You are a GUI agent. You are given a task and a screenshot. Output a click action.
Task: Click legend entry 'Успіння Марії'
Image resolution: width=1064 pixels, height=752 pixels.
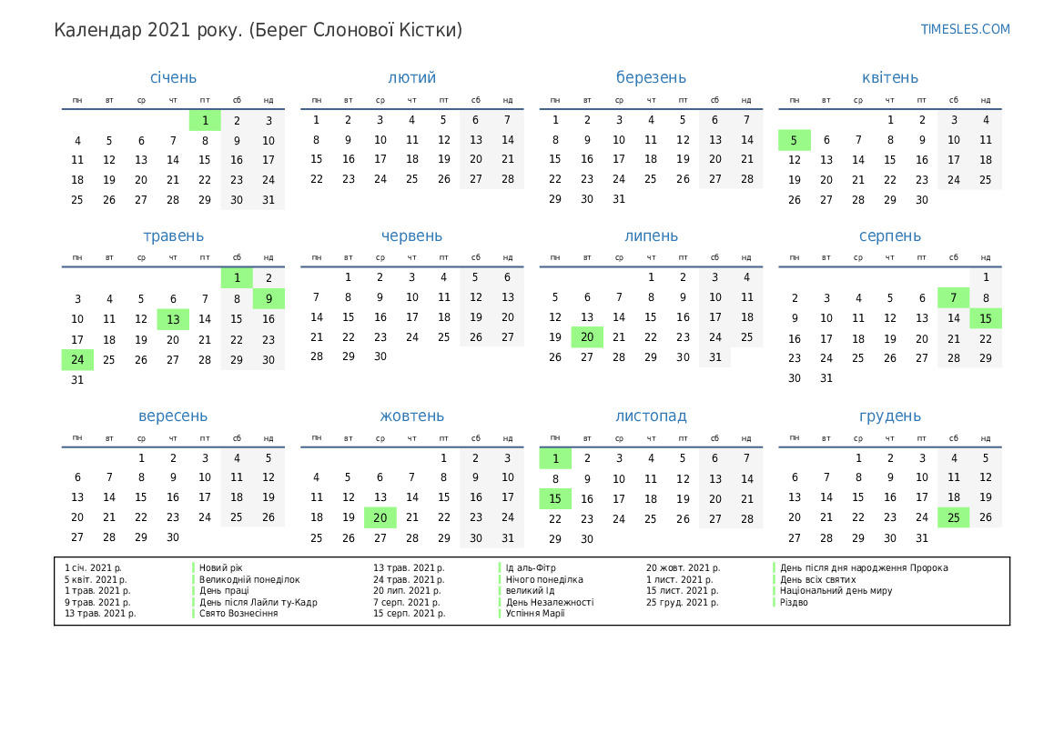534,613
